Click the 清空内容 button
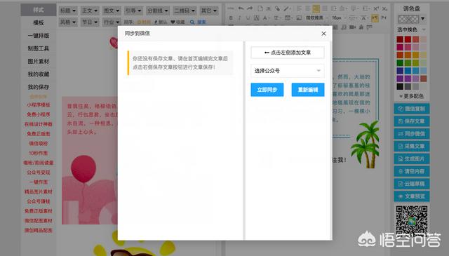Screen dimensions: 449x256 [x=412, y=171]
